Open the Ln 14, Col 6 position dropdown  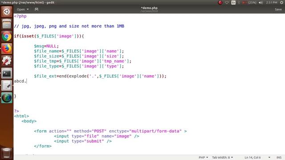[x=257, y=157]
